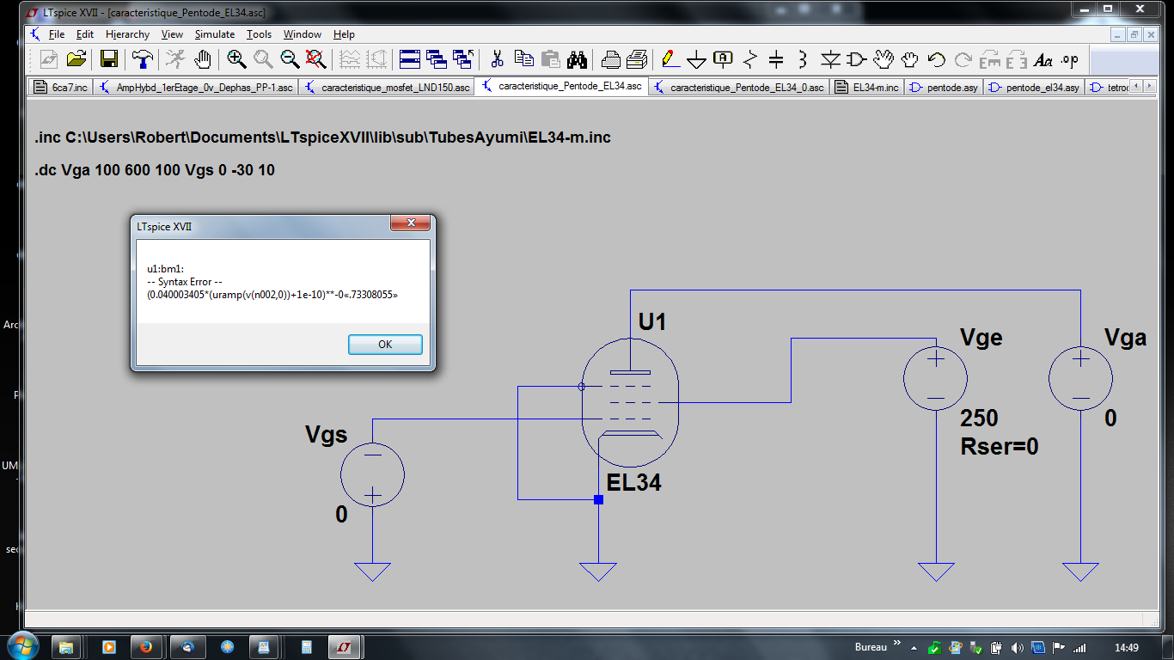Select the scissors Cut tool

point(497,59)
